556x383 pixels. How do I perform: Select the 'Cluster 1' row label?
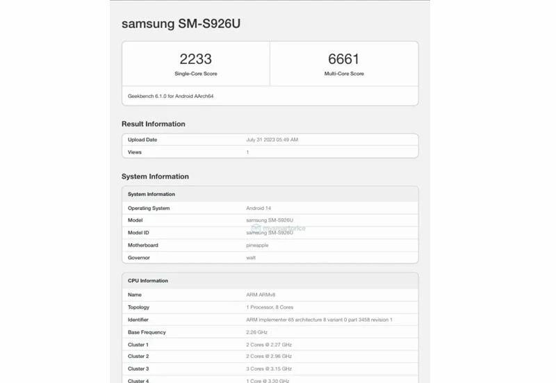click(x=138, y=345)
